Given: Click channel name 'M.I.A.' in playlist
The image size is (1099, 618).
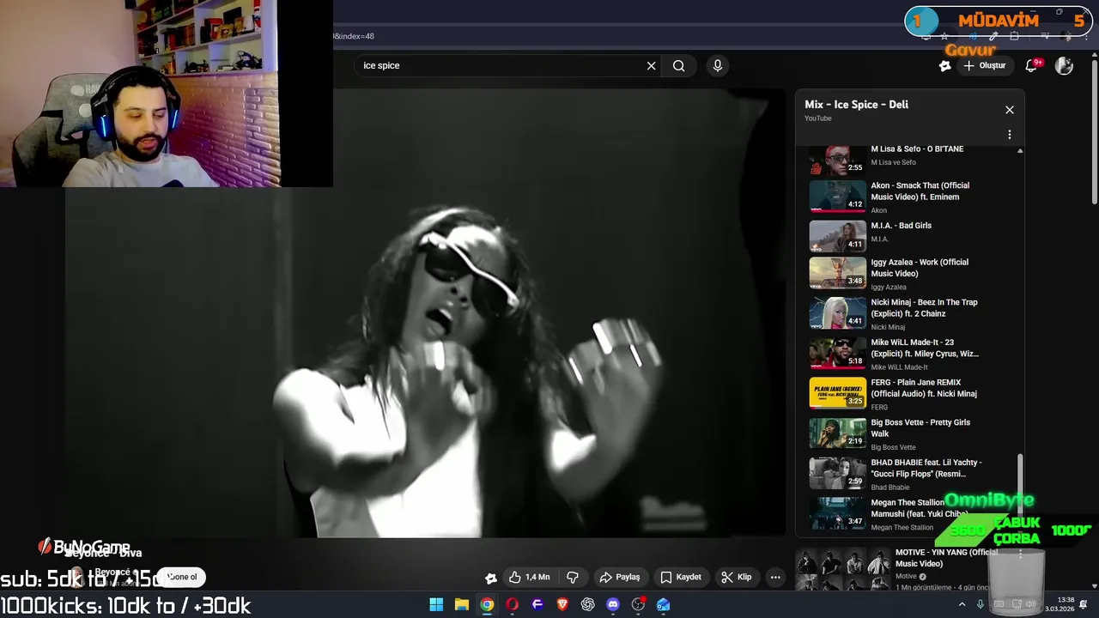Looking at the screenshot, I should pyautogui.click(x=880, y=239).
